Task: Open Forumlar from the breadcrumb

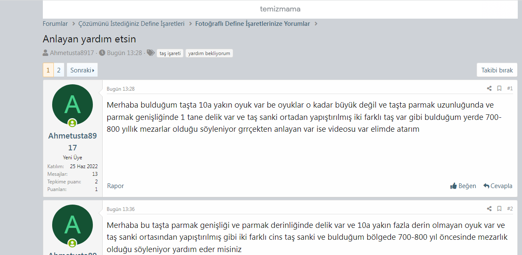Action: point(55,24)
